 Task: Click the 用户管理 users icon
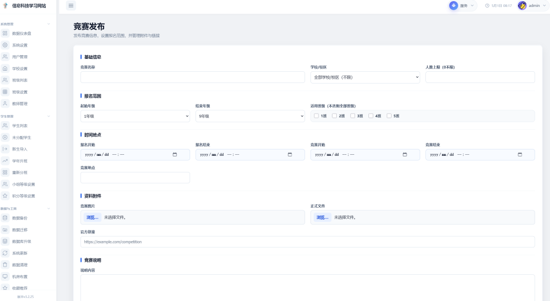pyautogui.click(x=5, y=57)
